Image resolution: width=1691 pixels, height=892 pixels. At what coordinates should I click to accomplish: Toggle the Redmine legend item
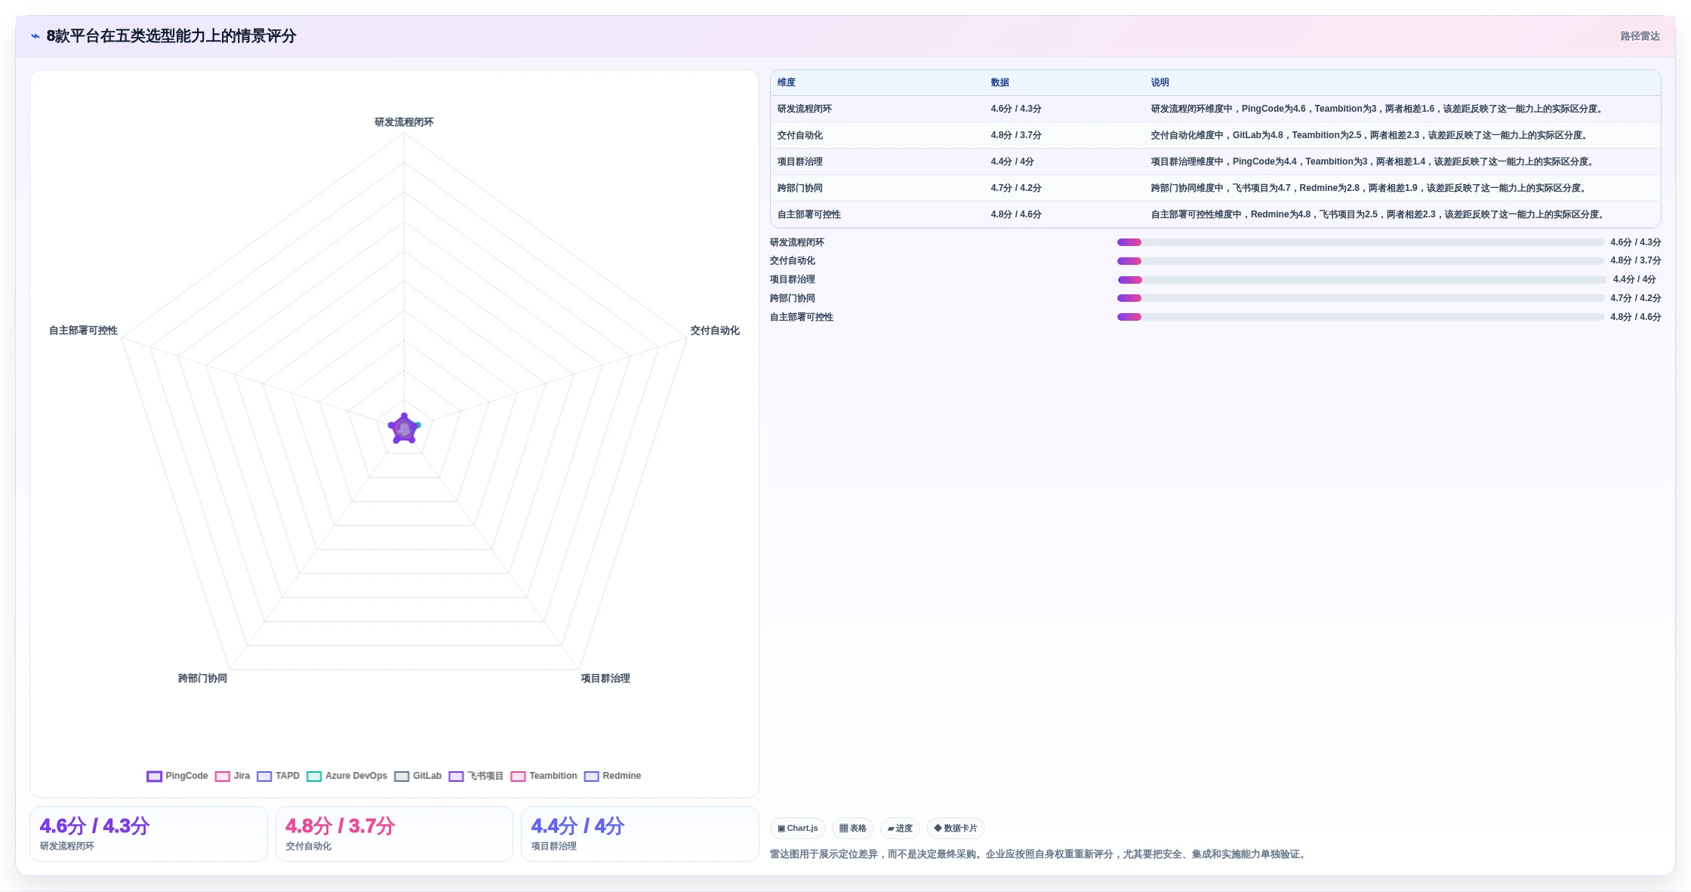tap(612, 776)
